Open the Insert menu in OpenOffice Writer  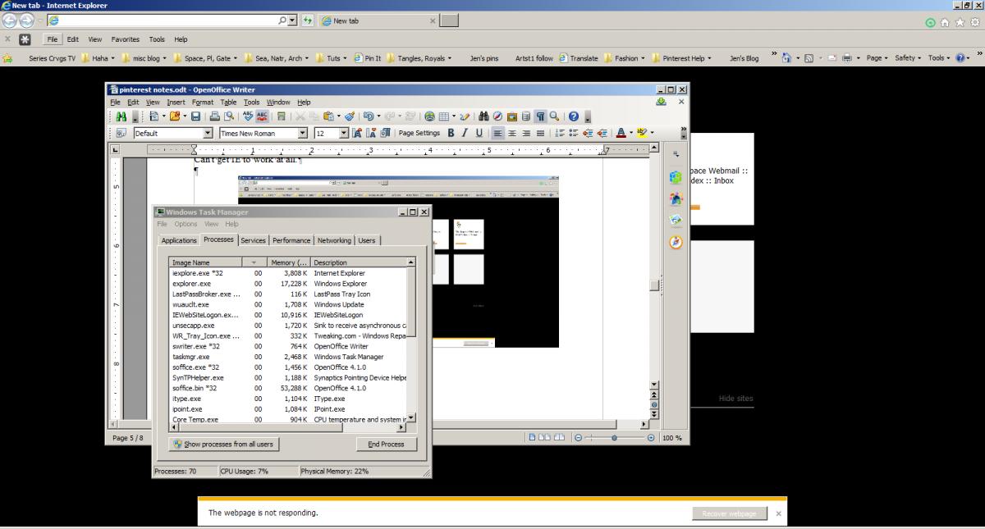click(176, 102)
